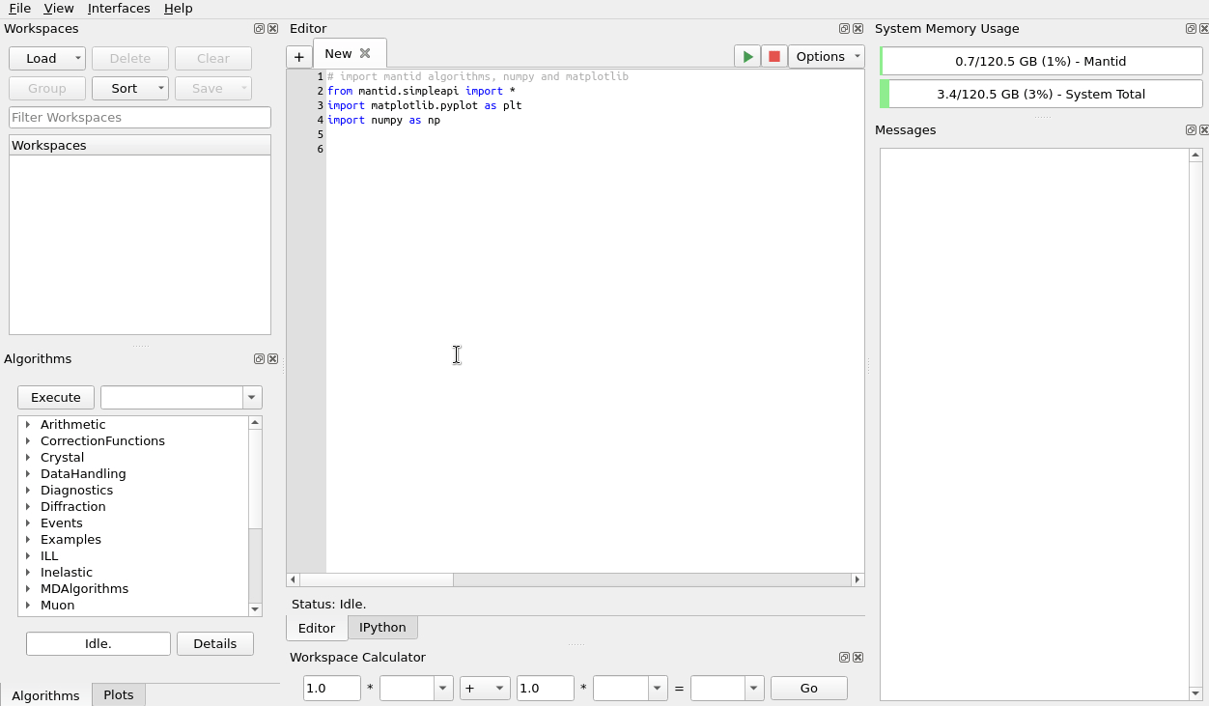
Task: Expand the Arithmetic algorithm category
Action: pos(28,425)
